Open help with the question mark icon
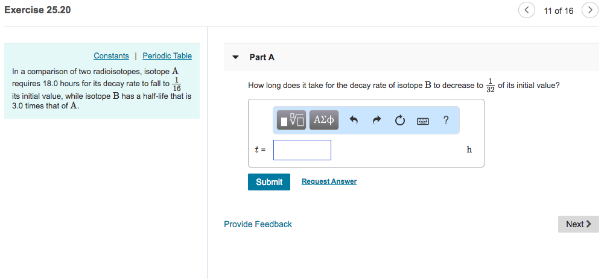This screenshot has height=279, width=607. point(446,120)
